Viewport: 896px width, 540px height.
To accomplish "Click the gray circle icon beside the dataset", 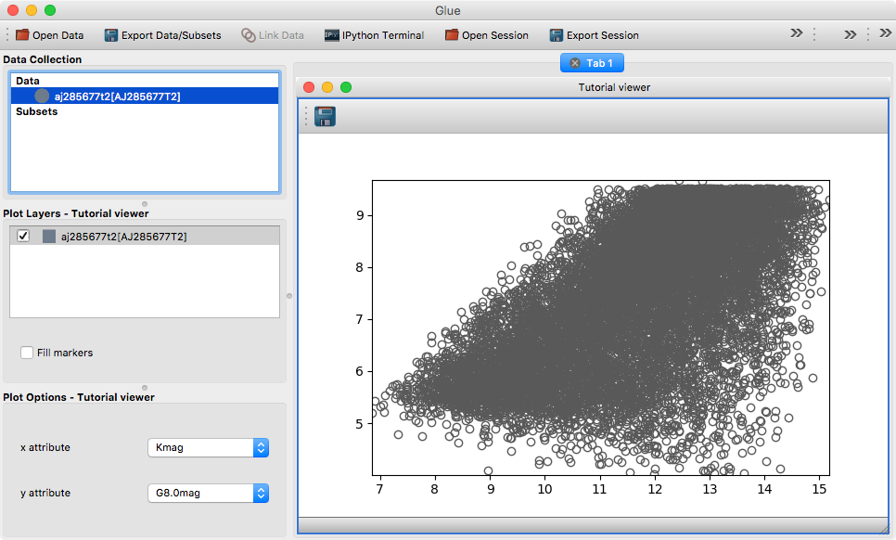I will (x=42, y=96).
